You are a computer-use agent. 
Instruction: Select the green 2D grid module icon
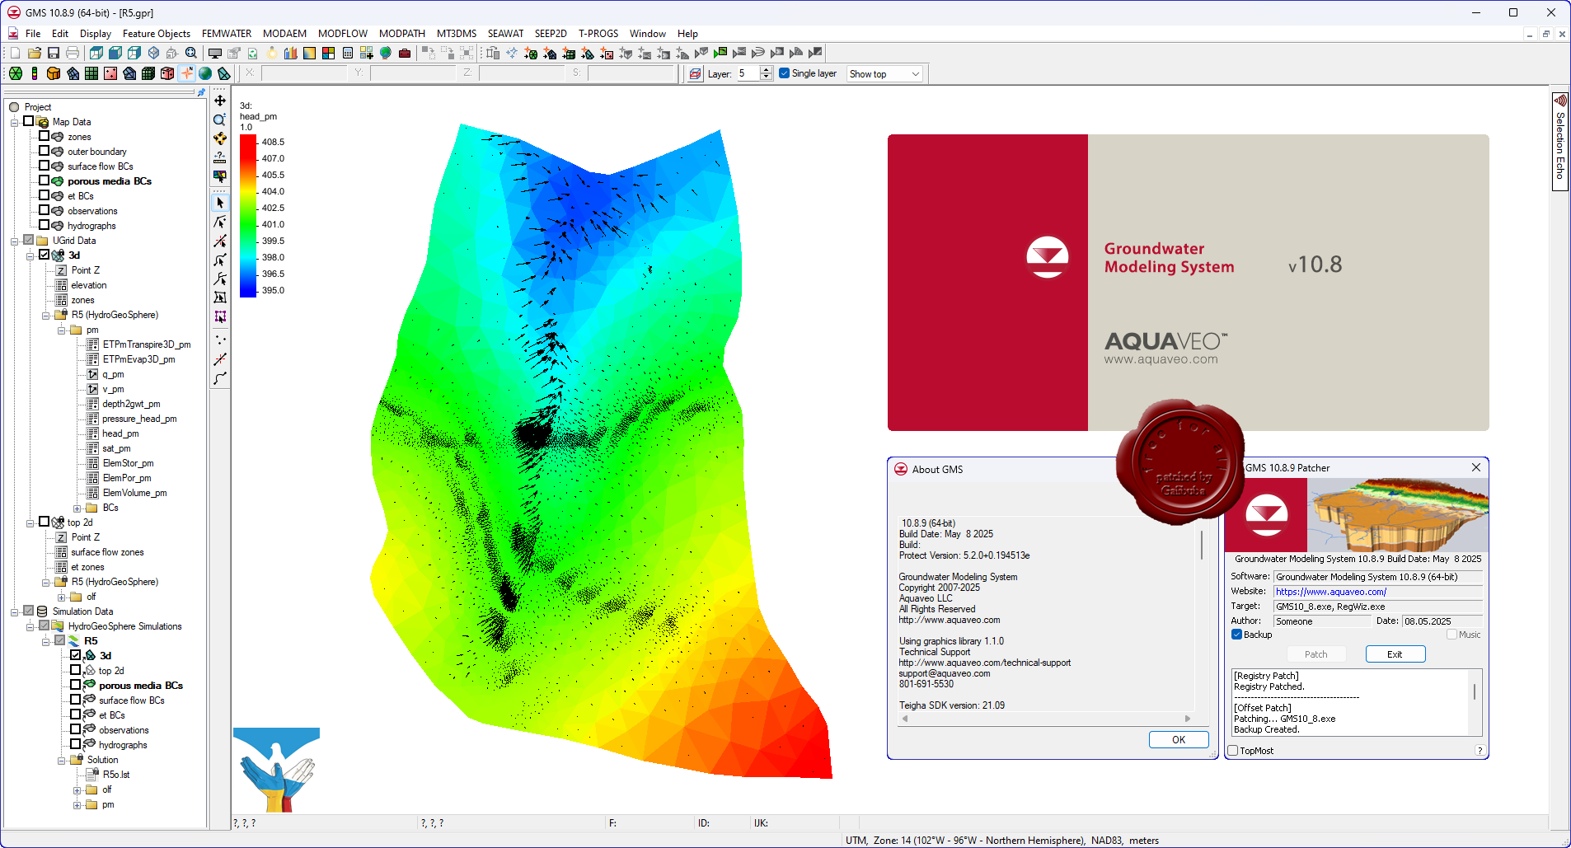pyautogui.click(x=91, y=73)
